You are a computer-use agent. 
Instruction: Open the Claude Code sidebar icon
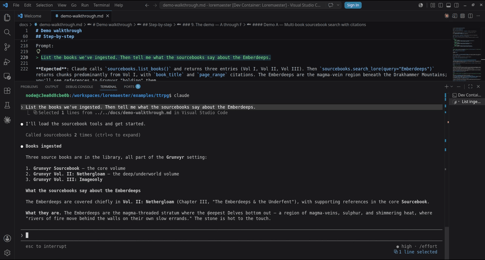pyautogui.click(x=7, y=120)
